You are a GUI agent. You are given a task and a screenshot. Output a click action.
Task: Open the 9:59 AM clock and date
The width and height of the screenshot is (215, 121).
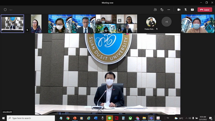tap(203, 118)
